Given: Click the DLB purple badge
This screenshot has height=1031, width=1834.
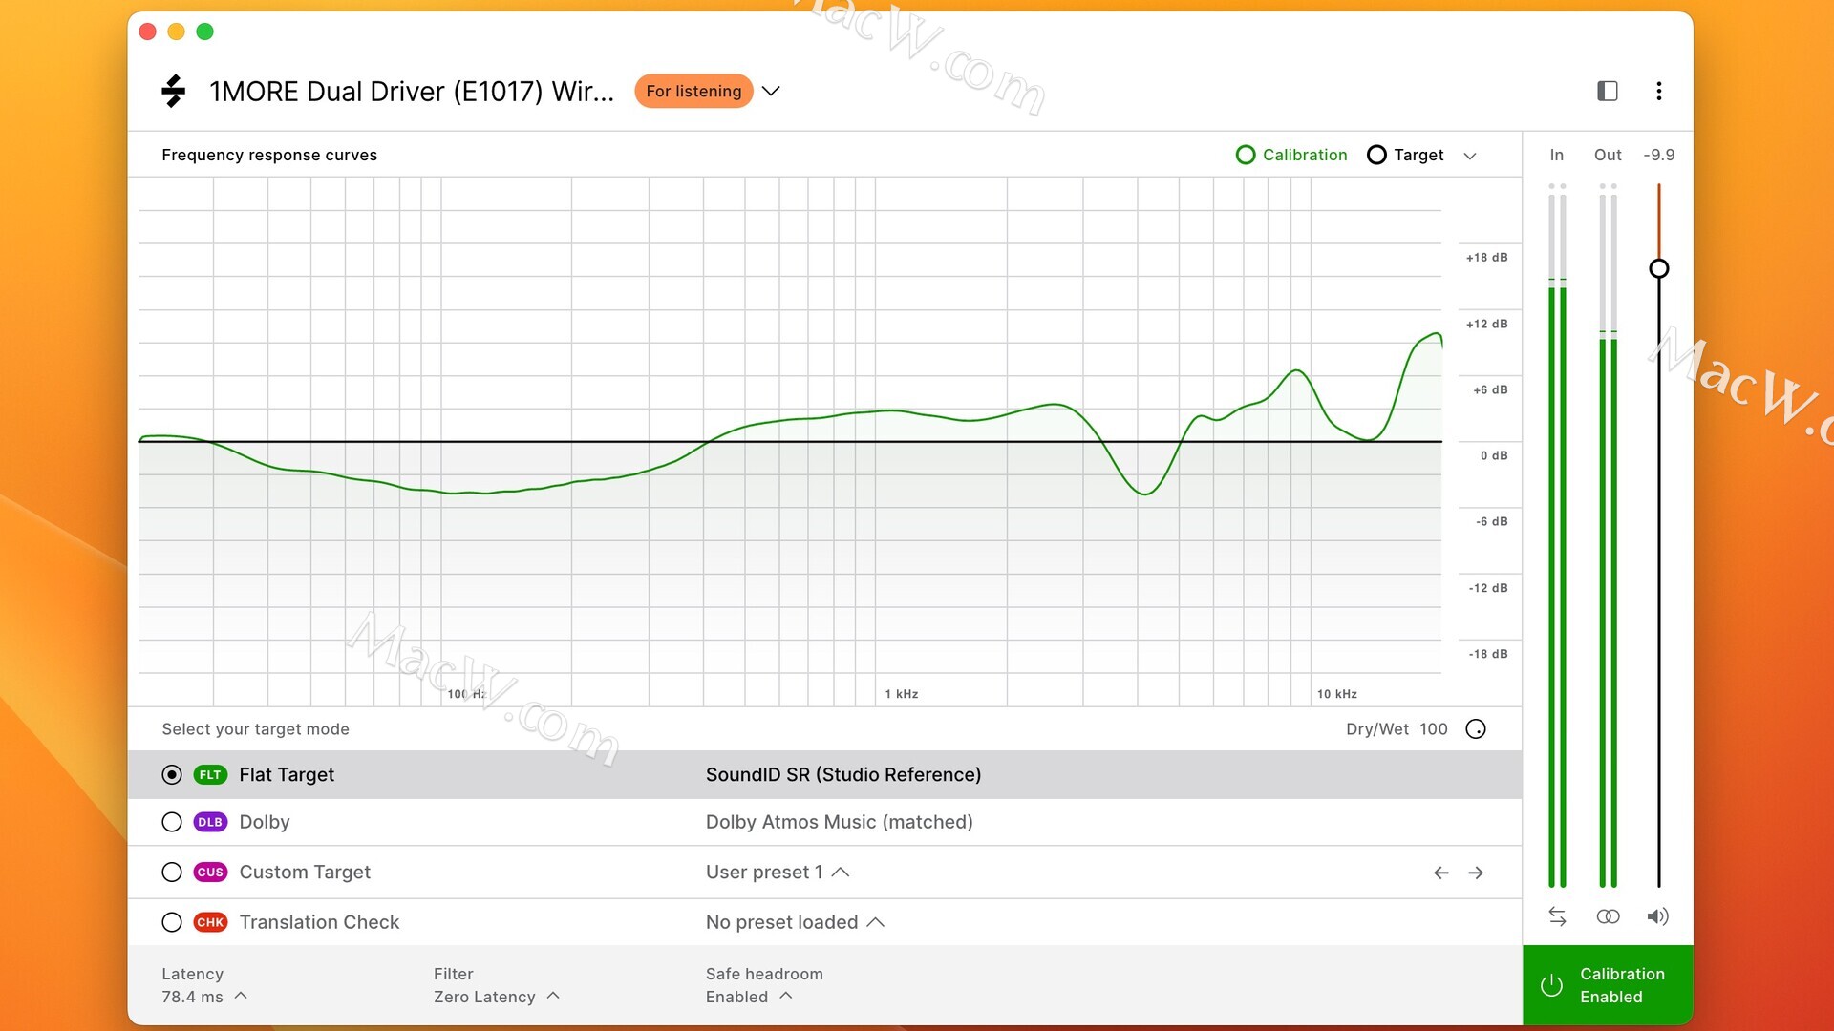Looking at the screenshot, I should [x=210, y=822].
